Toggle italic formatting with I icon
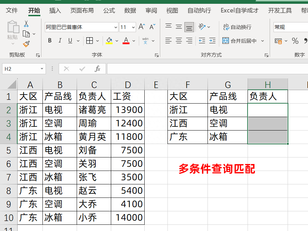The height and width of the screenshot is (231, 308). [x=59, y=40]
